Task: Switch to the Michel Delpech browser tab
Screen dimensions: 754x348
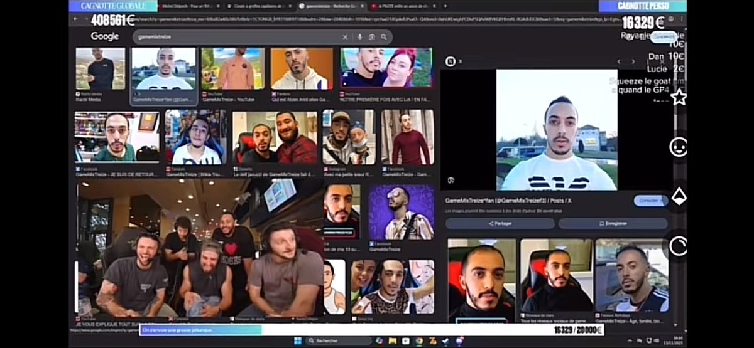Action: click(190, 6)
